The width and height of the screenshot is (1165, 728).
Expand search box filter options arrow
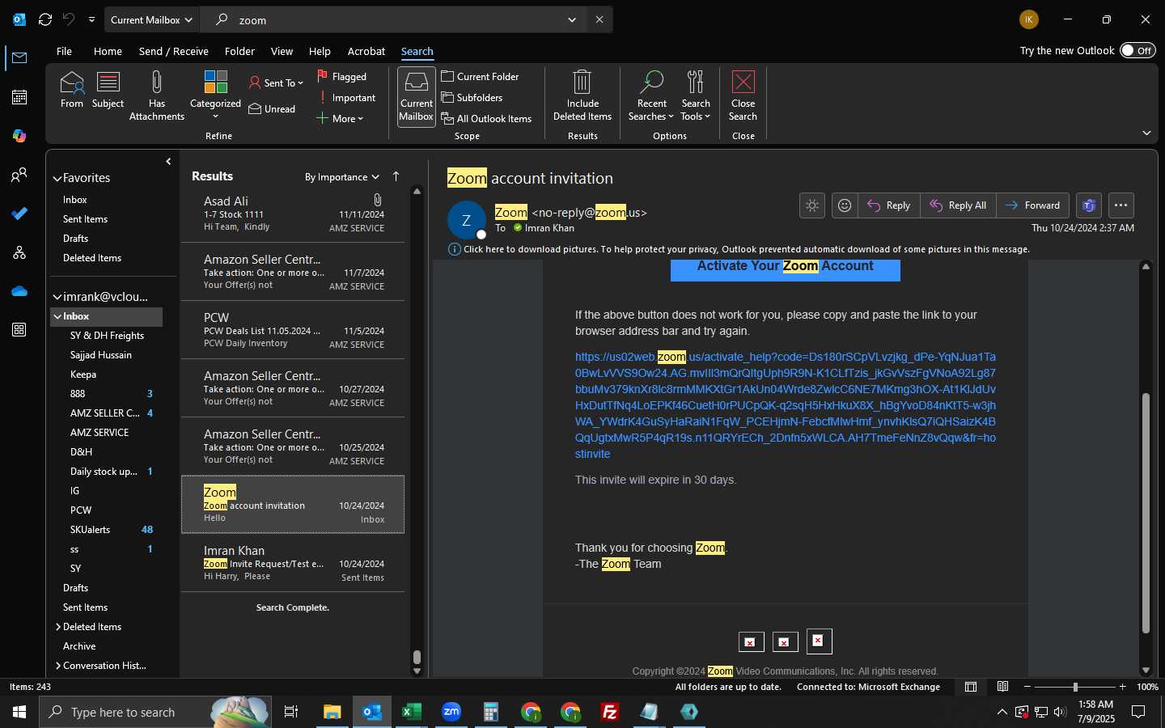(x=572, y=19)
